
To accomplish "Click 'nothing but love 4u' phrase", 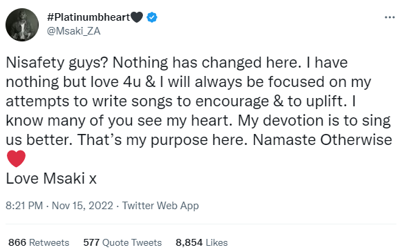I will click(x=73, y=82).
